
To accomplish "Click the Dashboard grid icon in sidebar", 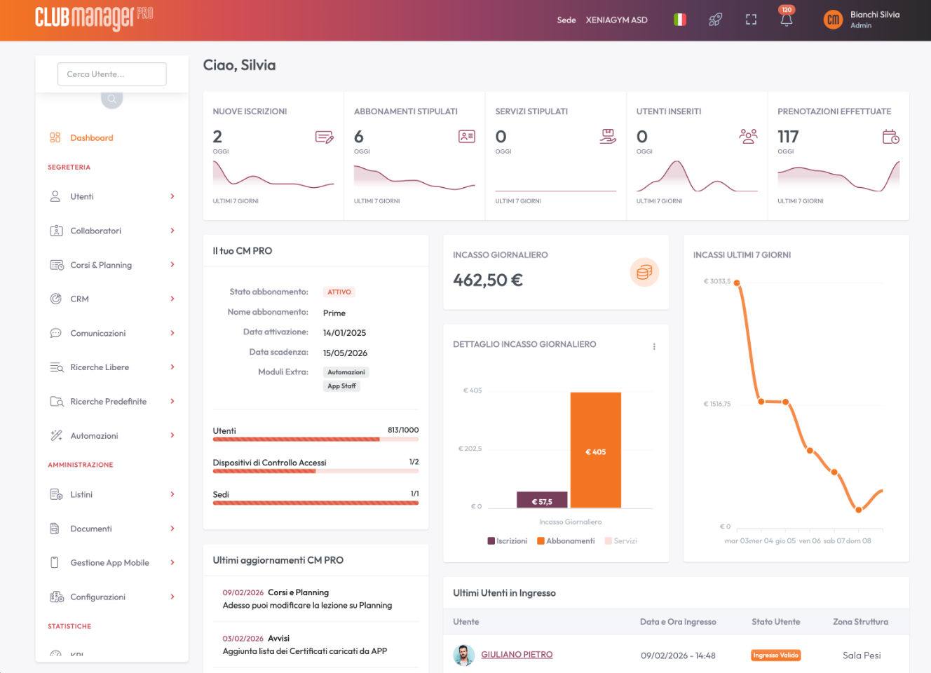I will coord(55,137).
